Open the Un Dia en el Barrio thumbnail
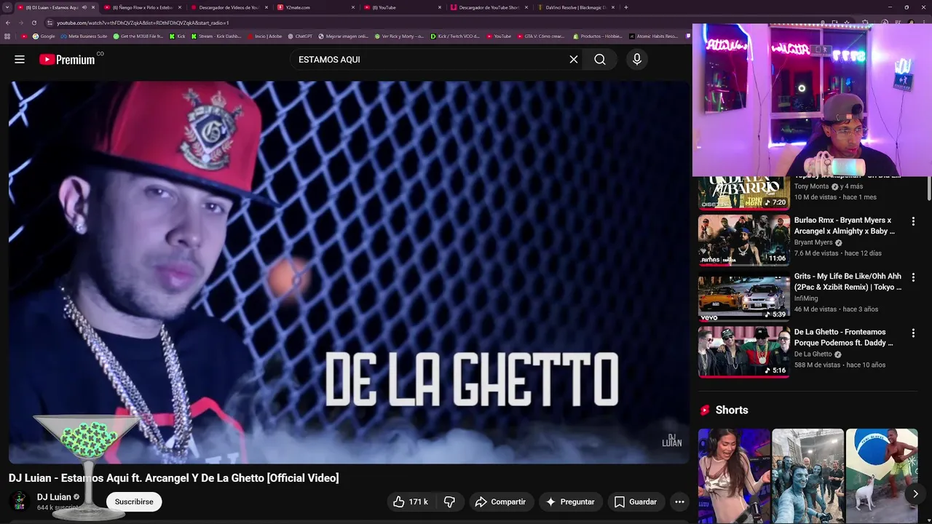 point(743,193)
